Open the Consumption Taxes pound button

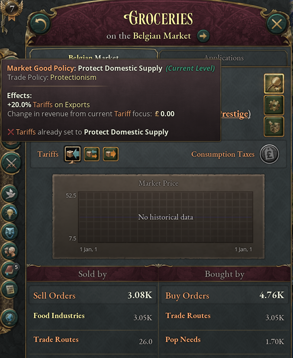click(x=269, y=154)
